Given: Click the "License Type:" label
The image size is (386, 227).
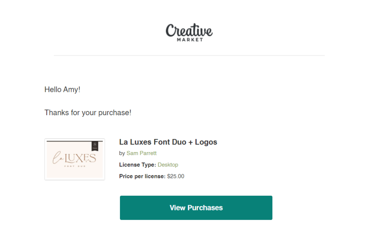Looking at the screenshot, I should coord(137,165).
